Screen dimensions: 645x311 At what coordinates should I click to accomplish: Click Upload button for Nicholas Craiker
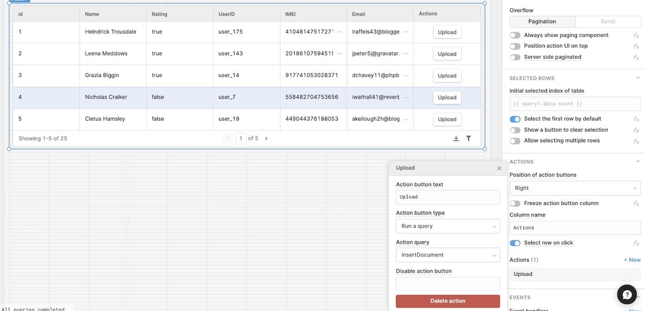(x=447, y=97)
